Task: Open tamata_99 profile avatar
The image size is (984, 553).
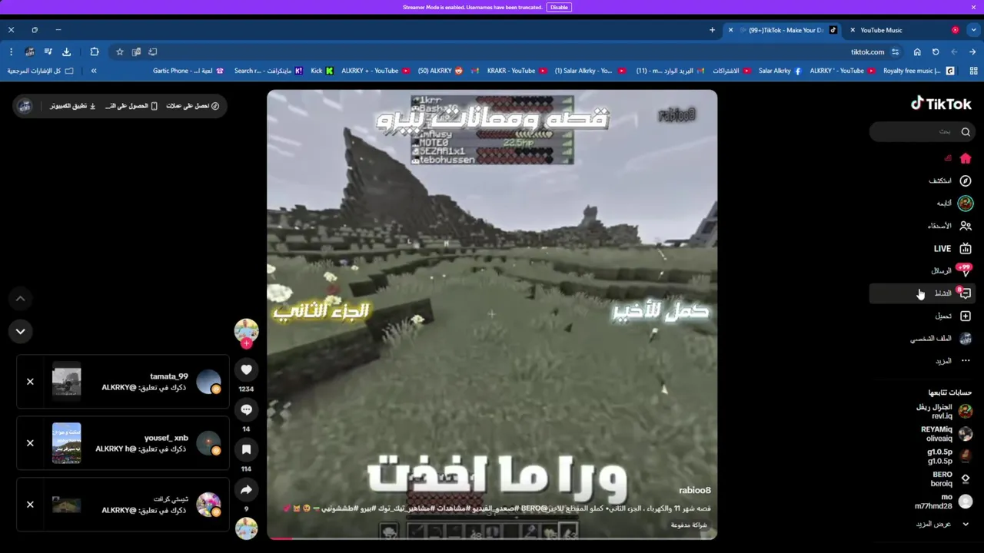Action: coord(208,382)
